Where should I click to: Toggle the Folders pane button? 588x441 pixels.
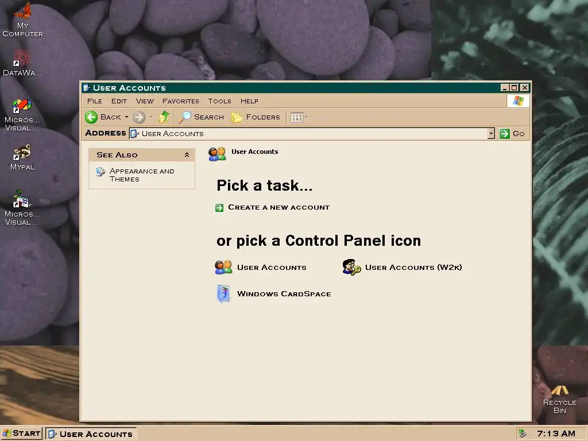point(256,117)
